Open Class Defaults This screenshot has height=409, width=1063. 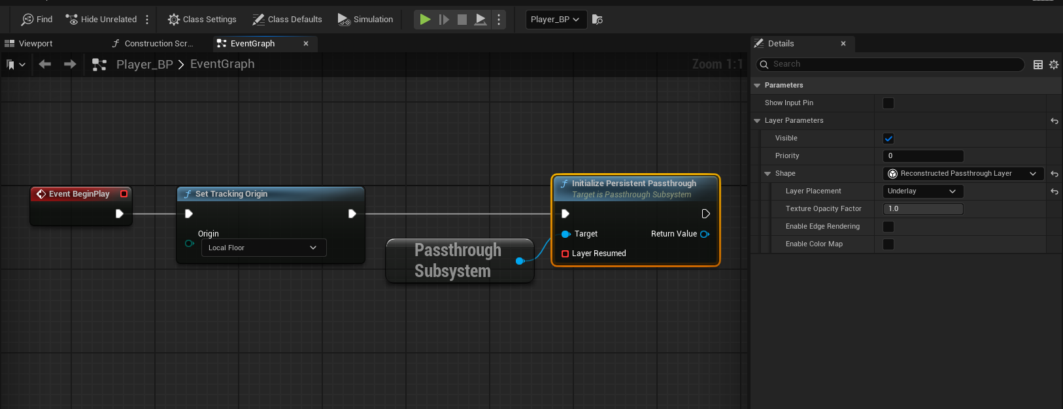coord(288,20)
